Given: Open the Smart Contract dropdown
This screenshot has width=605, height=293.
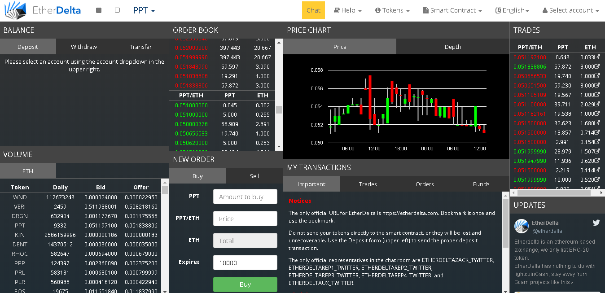Looking at the screenshot, I should click(x=452, y=10).
